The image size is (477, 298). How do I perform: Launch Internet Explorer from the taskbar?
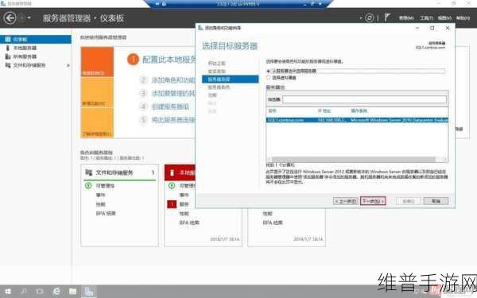coord(56,292)
